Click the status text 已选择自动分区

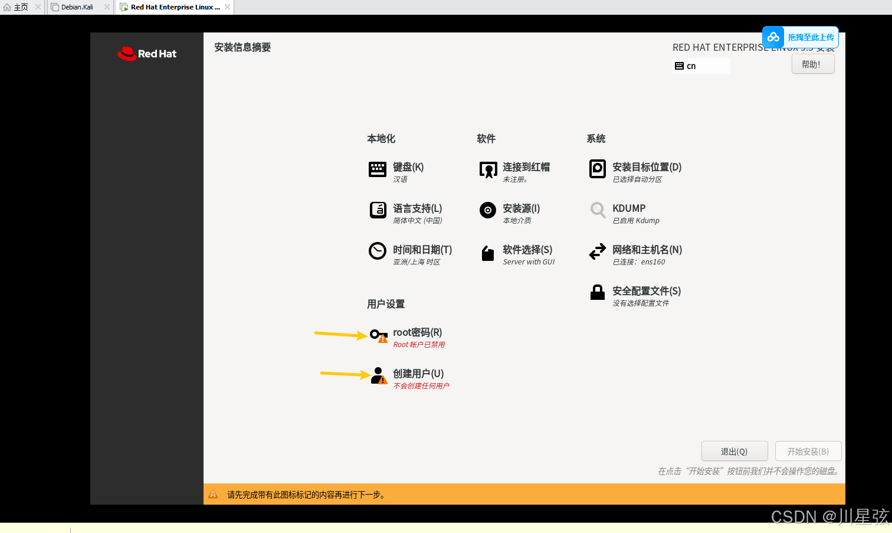pyautogui.click(x=637, y=179)
